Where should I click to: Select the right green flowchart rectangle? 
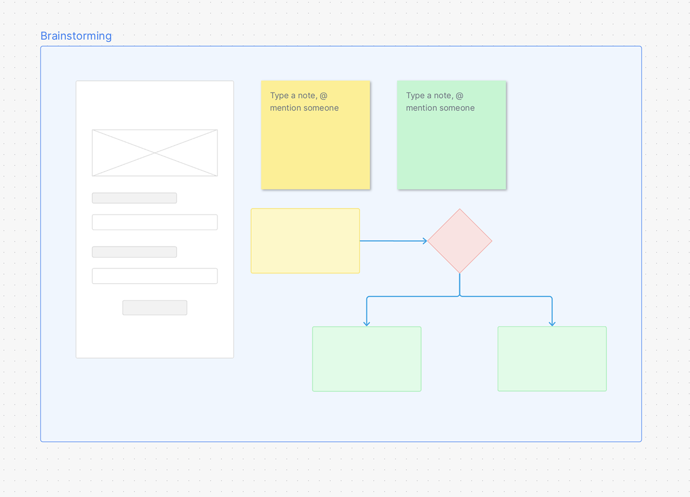point(552,359)
